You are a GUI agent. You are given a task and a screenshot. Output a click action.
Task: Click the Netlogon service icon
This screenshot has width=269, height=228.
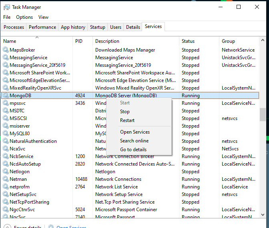pos(6,172)
